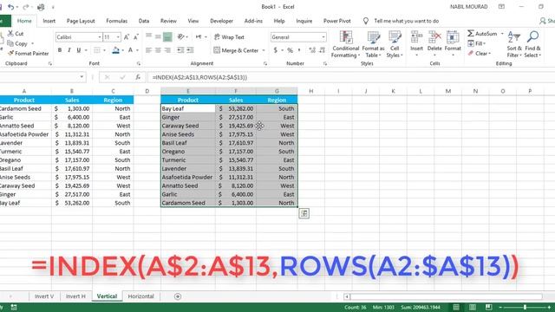Click the Copy command
Viewport: 555px width, 312px height.
[17, 43]
